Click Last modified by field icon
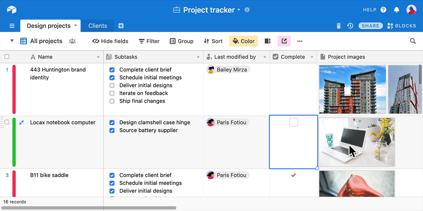Screen dimensions: 423x211 point(209,57)
